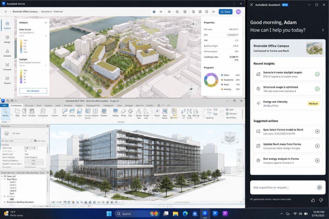Image resolution: width=329 pixels, height=219 pixels.
Task: Open the Revit view scale 1/8" = 1'-0" selector
Action: pos(57,202)
